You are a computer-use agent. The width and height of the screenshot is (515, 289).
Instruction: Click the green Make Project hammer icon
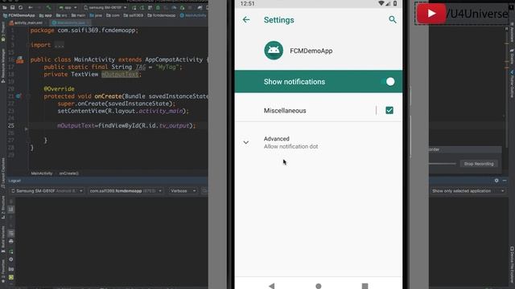click(x=48, y=7)
